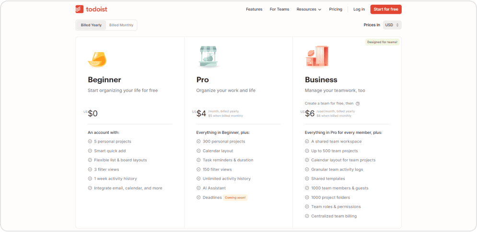The image size is (477, 232).
Task: Click 'Flexible list & board layouts' feature
Action: pos(120,160)
